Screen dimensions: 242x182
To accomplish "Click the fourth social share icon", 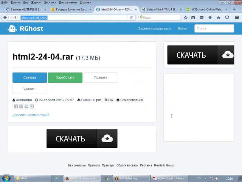I will tap(32, 107).
